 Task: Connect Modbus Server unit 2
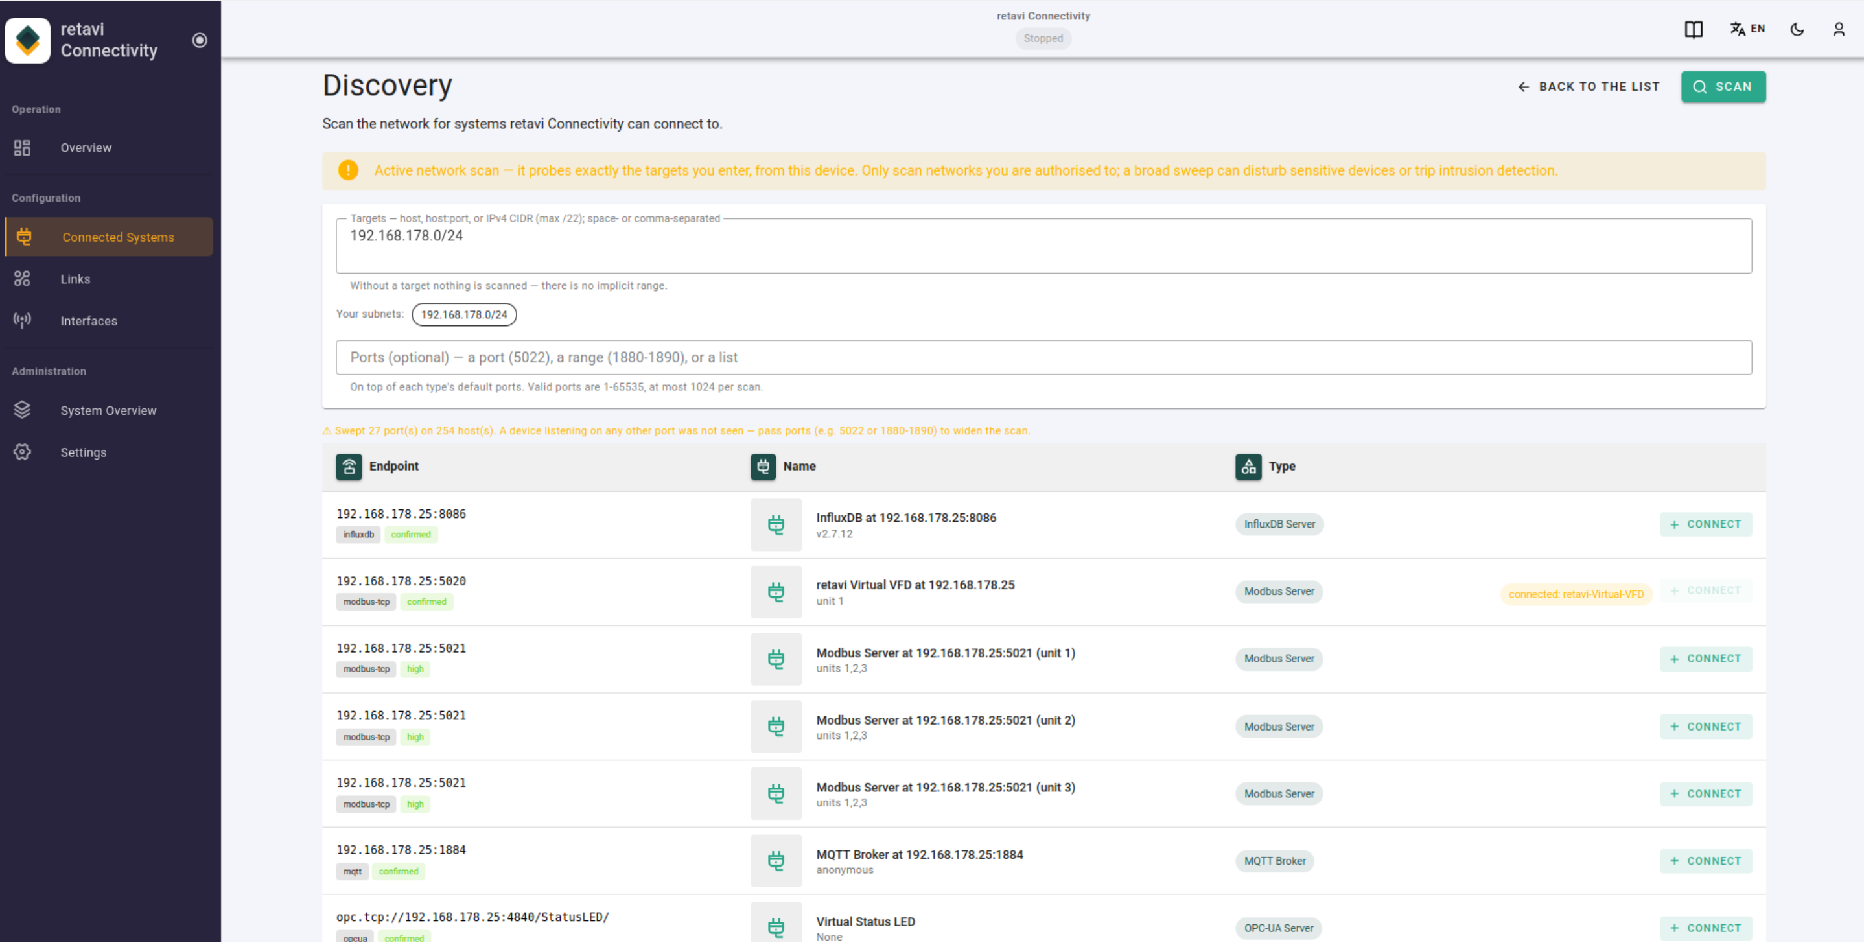pyautogui.click(x=1705, y=728)
